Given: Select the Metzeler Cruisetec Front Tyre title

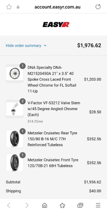Looking at the screenshot, I should pyautogui.click(x=53, y=163).
